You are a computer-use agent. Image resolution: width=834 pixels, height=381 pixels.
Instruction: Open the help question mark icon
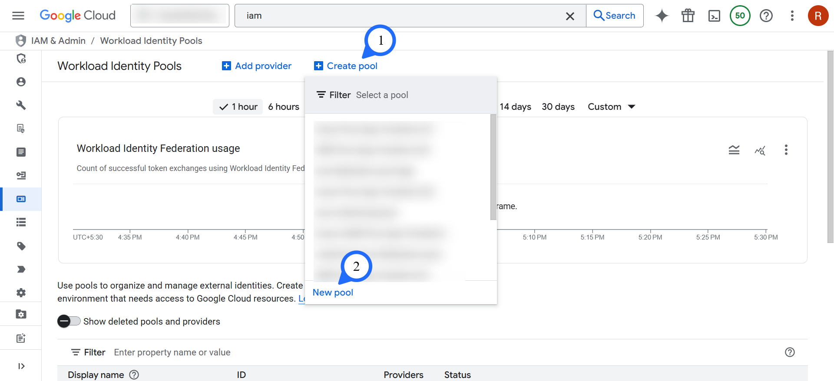tap(766, 16)
